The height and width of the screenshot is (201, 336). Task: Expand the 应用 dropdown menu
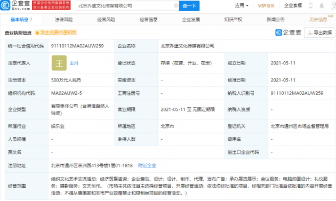(242, 5)
